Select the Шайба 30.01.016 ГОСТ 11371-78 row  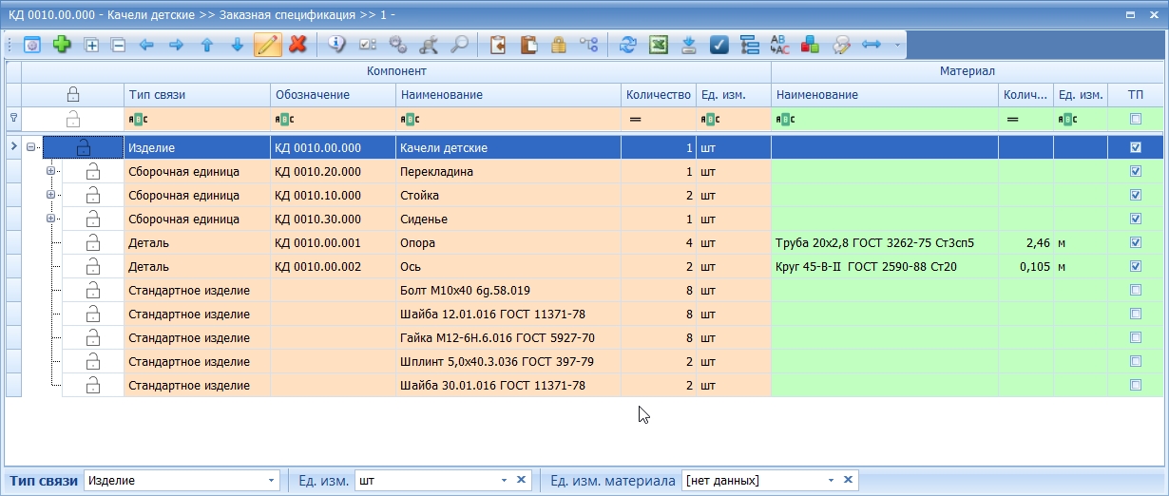(585, 385)
